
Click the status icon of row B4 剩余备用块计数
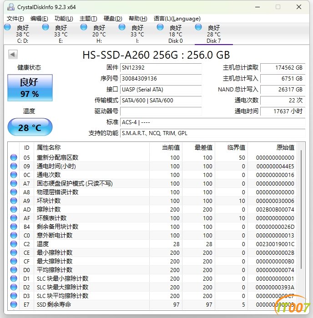click(14, 227)
